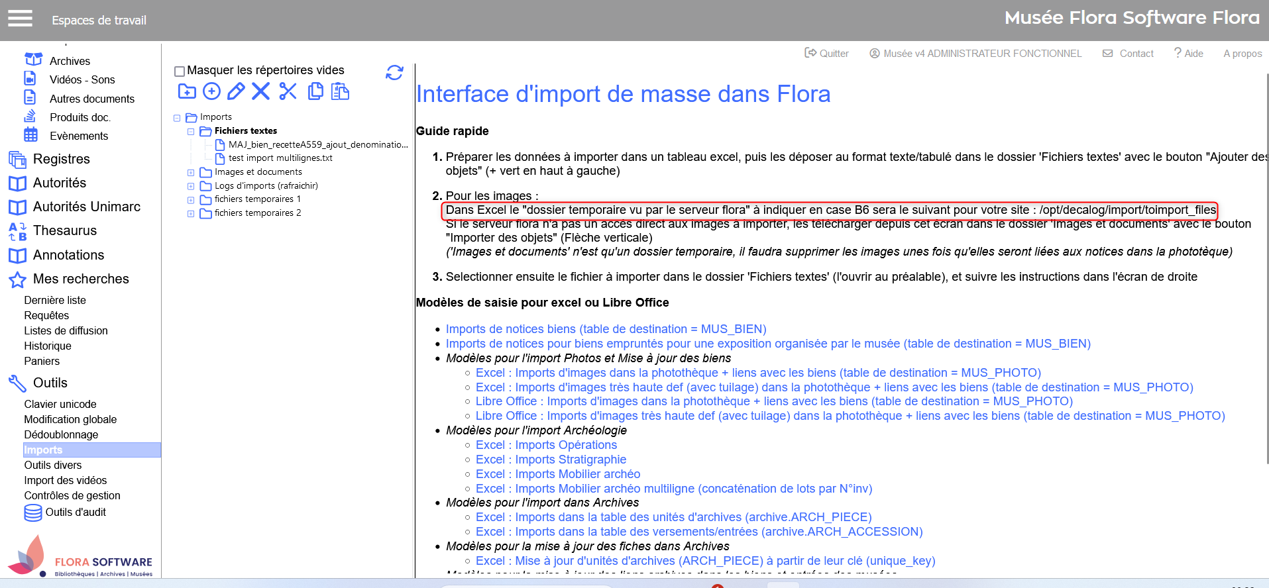Open Dernière liste
Image resolution: width=1269 pixels, height=588 pixels.
tap(55, 300)
